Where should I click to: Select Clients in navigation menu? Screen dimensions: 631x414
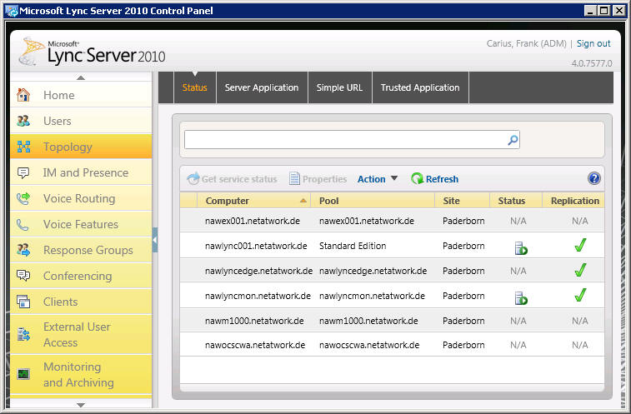pos(81,302)
